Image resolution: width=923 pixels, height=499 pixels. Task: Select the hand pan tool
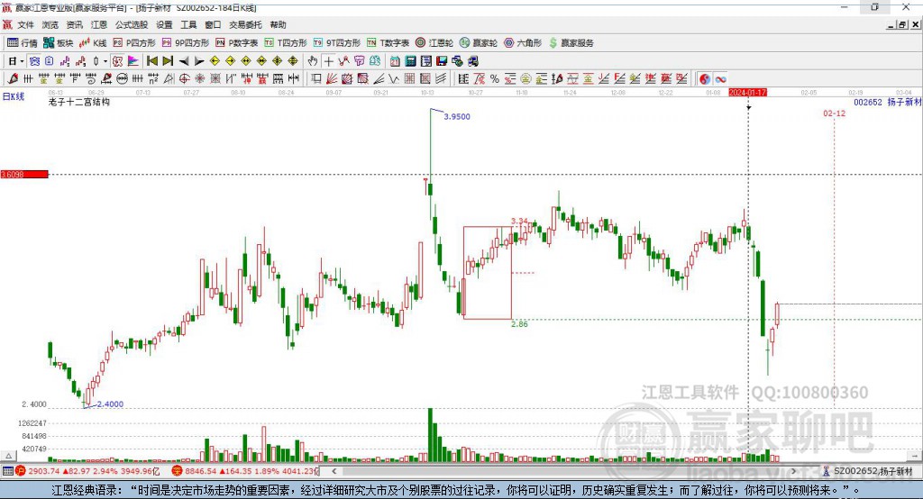313,61
